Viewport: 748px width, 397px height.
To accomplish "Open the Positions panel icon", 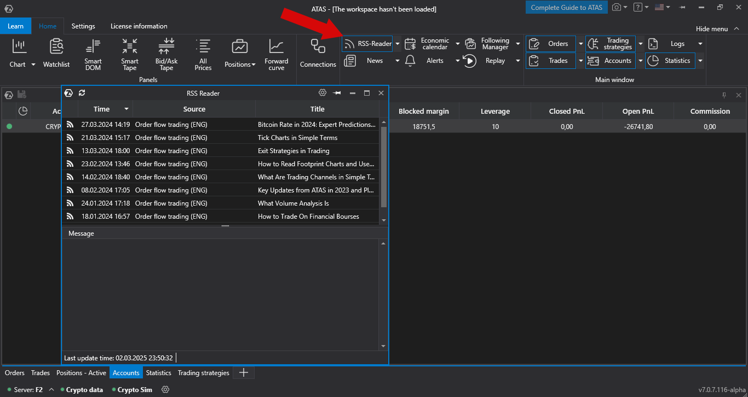I will (x=239, y=47).
